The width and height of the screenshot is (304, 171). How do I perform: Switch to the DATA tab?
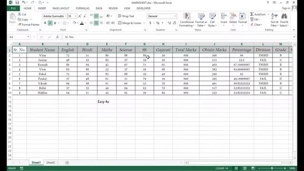point(99,9)
